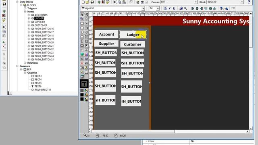This screenshot has width=258, height=145.
Task: Select the Text tool in tool palette
Action: coord(82,41)
